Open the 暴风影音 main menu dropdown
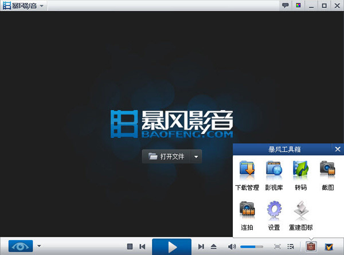The image size is (344, 255). (x=42, y=6)
